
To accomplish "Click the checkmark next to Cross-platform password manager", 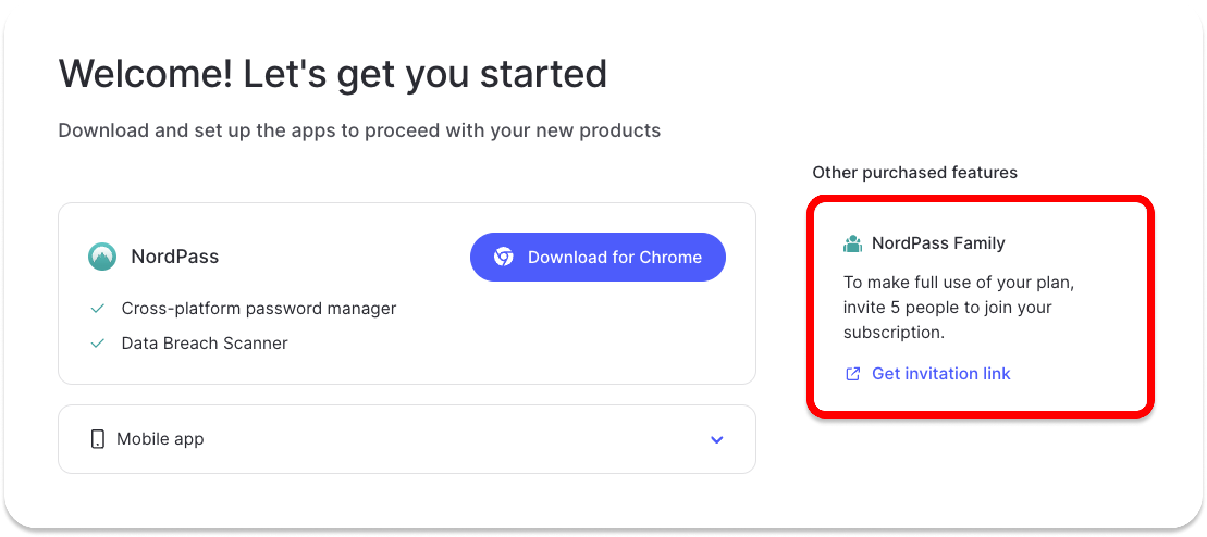I will click(97, 309).
